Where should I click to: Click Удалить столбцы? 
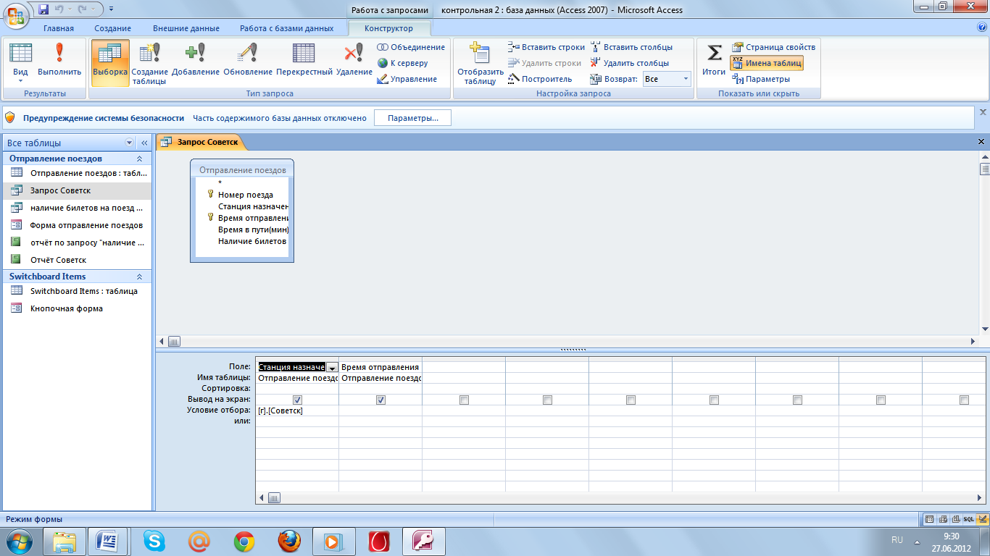click(629, 63)
